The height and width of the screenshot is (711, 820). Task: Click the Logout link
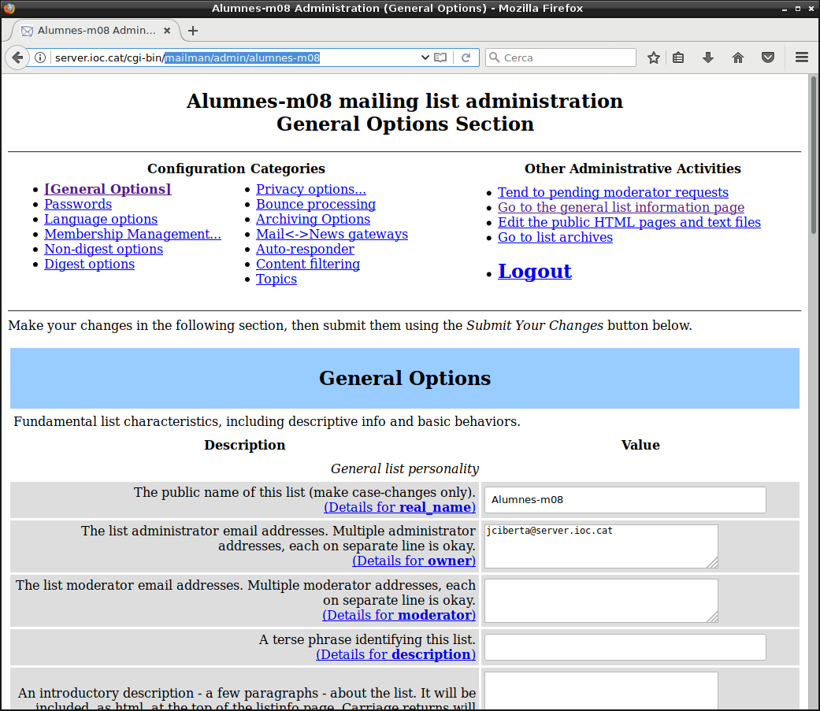534,271
